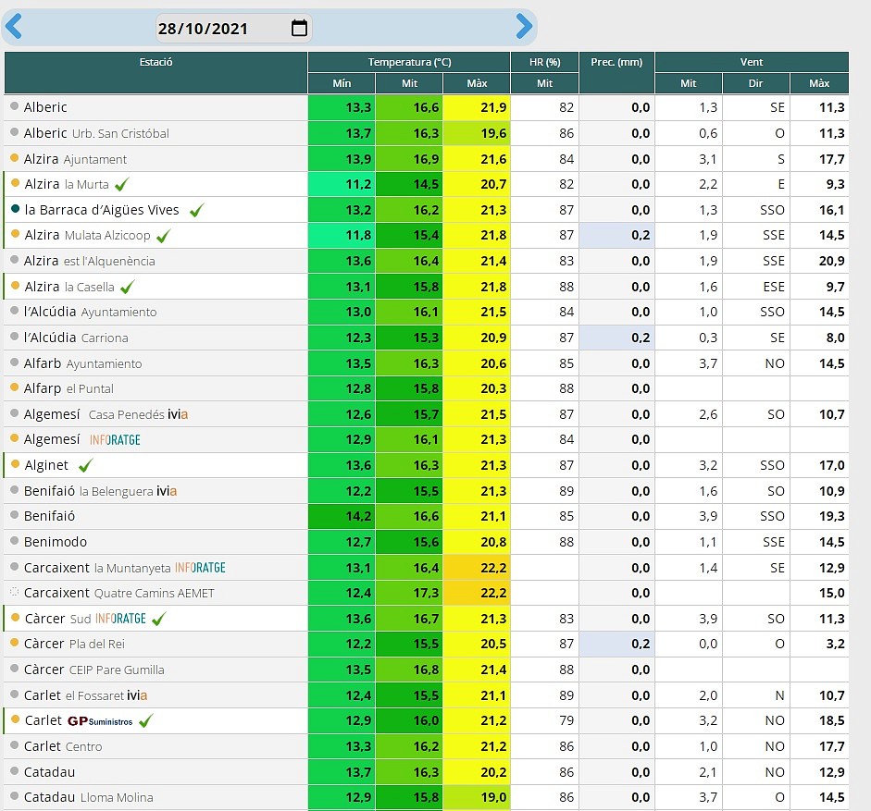Open the Carlet Centro station
Image resolution: width=871 pixels, height=811 pixels.
coord(63,746)
